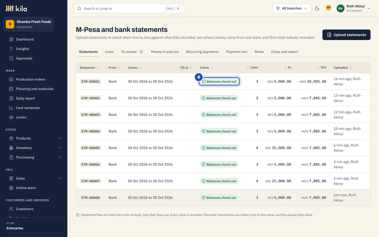Open statement STM-00001
The width and height of the screenshot is (379, 237).
point(91,82)
